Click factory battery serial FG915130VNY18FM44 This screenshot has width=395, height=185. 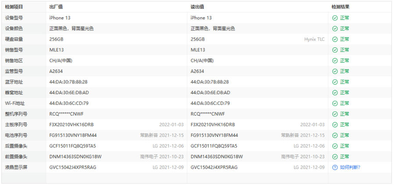click(73, 135)
